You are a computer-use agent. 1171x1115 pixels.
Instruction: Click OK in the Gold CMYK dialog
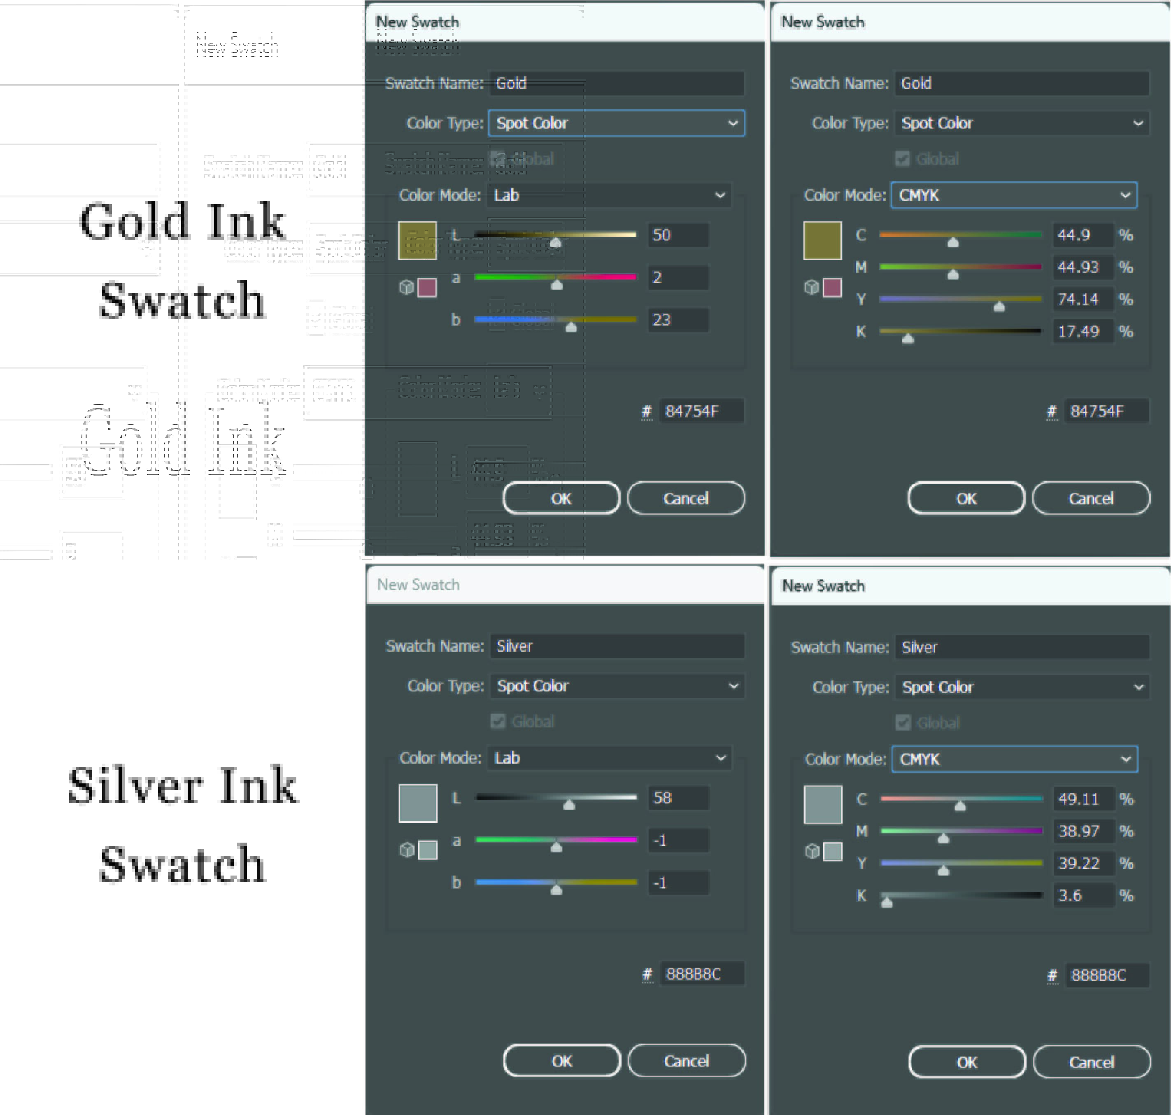tap(966, 498)
